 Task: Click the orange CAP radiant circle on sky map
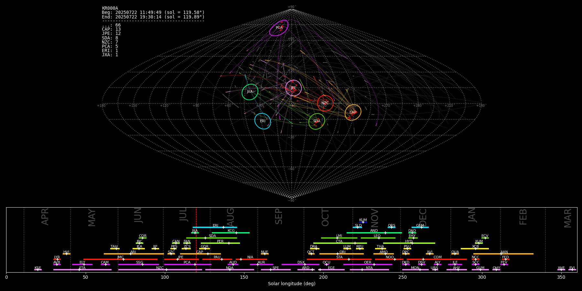click(353, 113)
